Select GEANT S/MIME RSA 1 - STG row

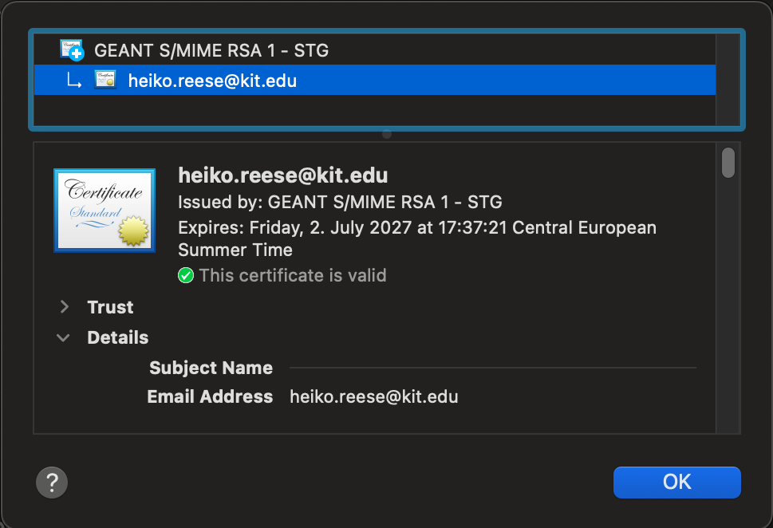(375, 49)
